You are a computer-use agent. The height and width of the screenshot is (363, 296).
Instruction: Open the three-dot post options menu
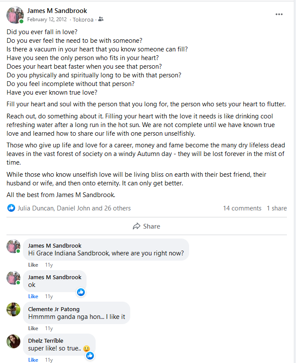(x=279, y=14)
